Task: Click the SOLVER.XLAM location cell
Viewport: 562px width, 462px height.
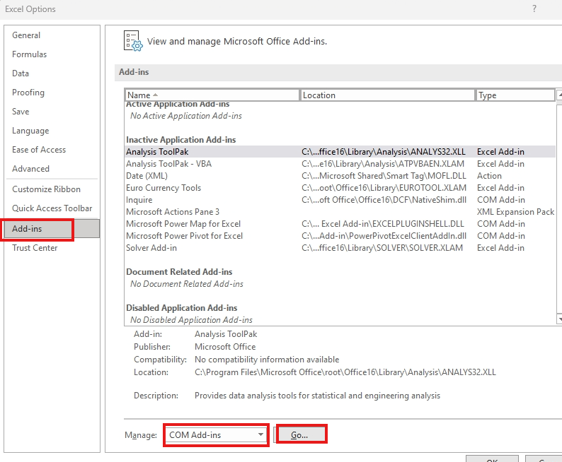Action: (382, 248)
